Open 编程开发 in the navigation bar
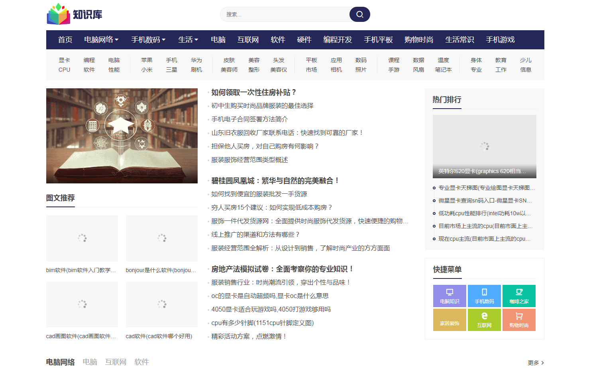Image resolution: width=589 pixels, height=368 pixels. tap(338, 40)
